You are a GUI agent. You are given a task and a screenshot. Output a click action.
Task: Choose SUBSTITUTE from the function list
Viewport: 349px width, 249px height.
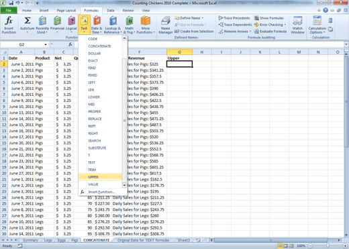click(x=100, y=148)
